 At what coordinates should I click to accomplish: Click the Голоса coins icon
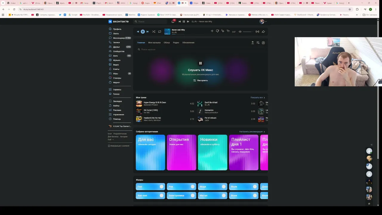pos(110,94)
